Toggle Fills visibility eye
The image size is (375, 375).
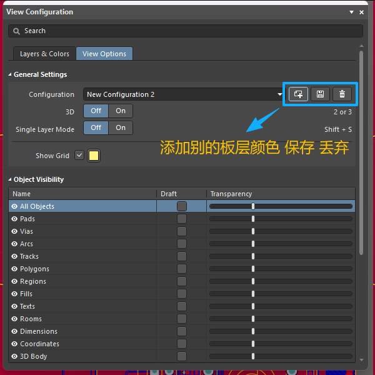tap(14, 294)
